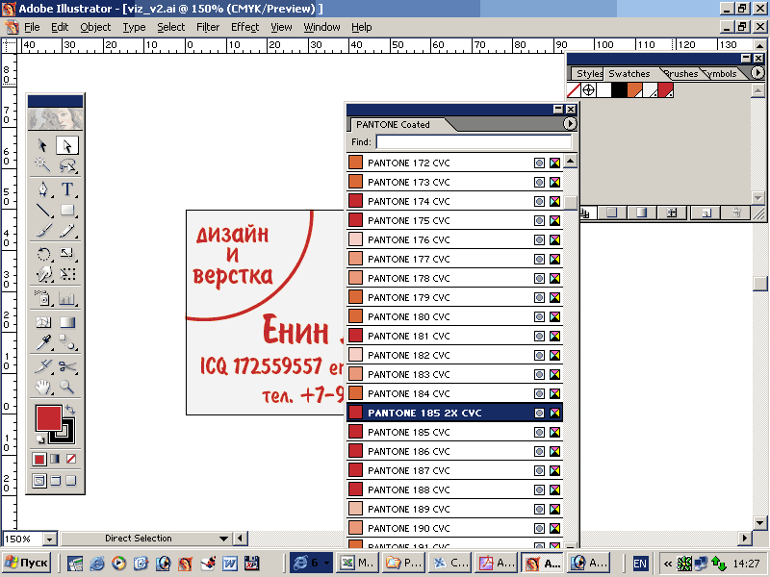Select the Mesh tool
The image size is (770, 577).
(x=42, y=322)
